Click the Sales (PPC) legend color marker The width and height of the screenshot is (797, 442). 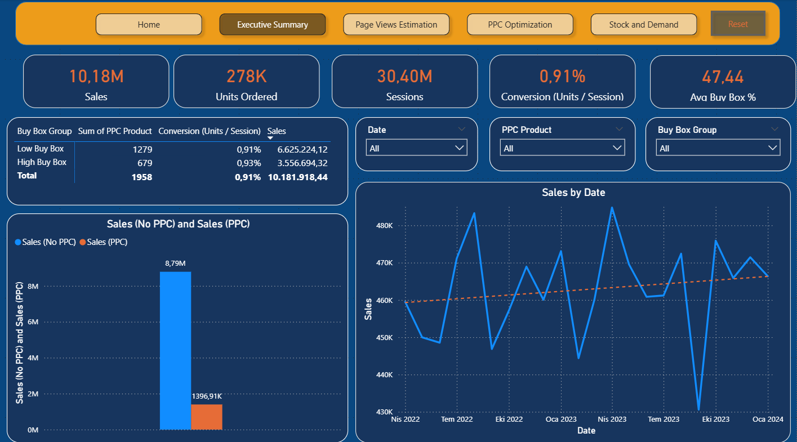[83, 242]
